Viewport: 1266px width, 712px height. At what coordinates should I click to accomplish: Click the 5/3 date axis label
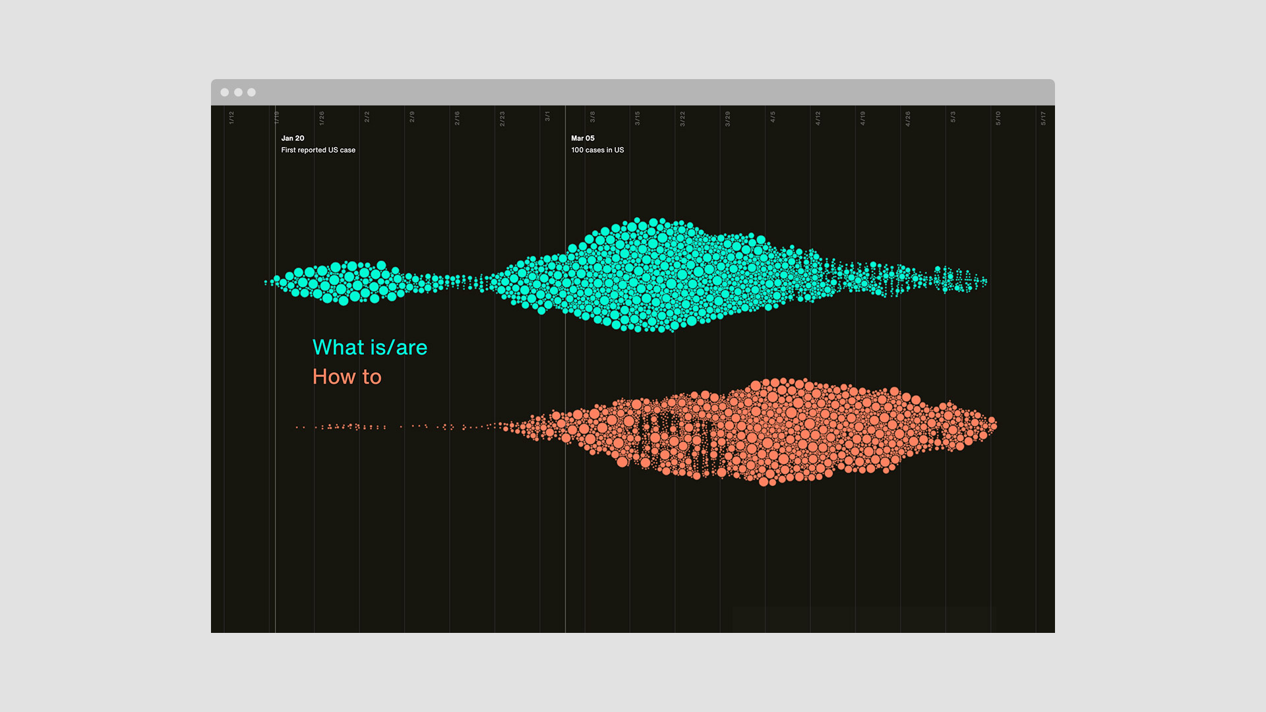[x=953, y=117]
